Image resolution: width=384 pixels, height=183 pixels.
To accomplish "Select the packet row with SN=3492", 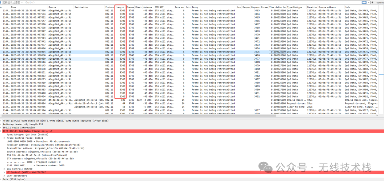I will [x=189, y=96].
